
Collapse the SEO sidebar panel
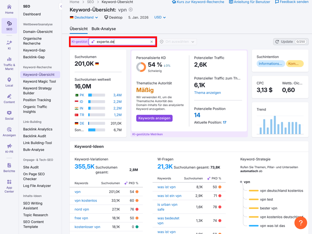61,6
